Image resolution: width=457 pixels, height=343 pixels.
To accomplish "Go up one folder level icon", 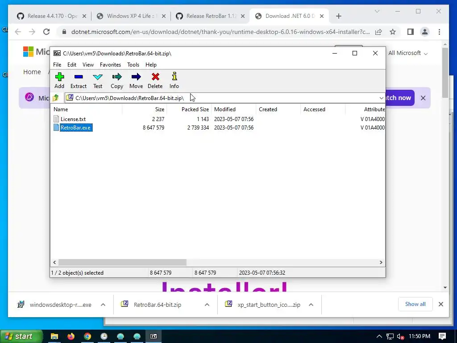I will point(56,98).
